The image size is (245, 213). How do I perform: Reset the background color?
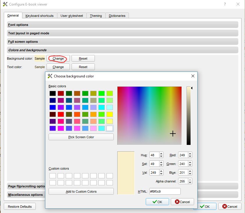83,58
